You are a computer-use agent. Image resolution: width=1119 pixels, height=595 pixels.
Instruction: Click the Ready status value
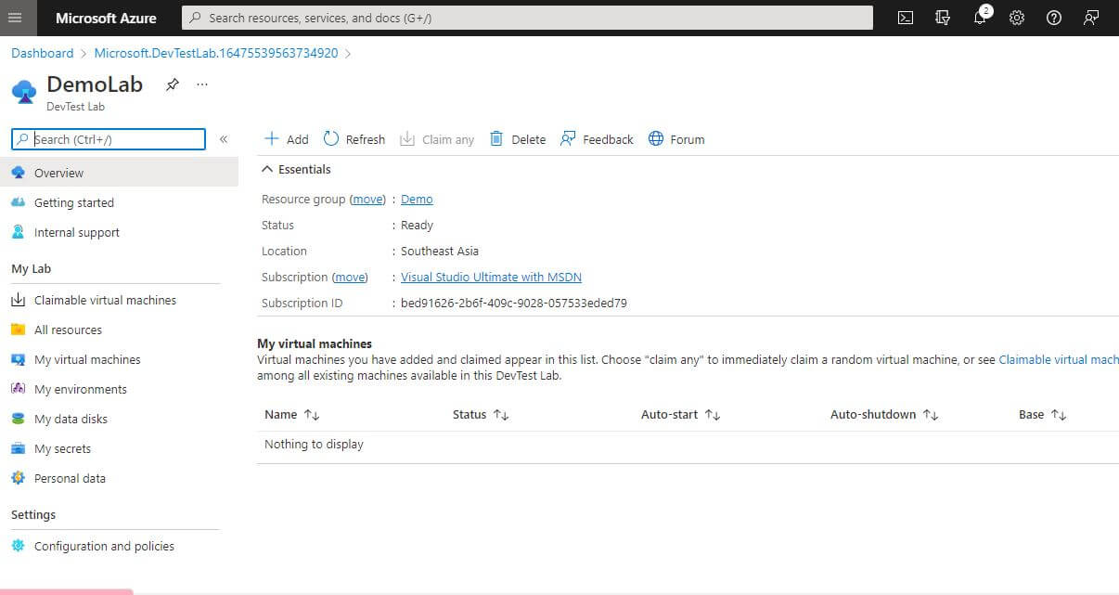[417, 226]
